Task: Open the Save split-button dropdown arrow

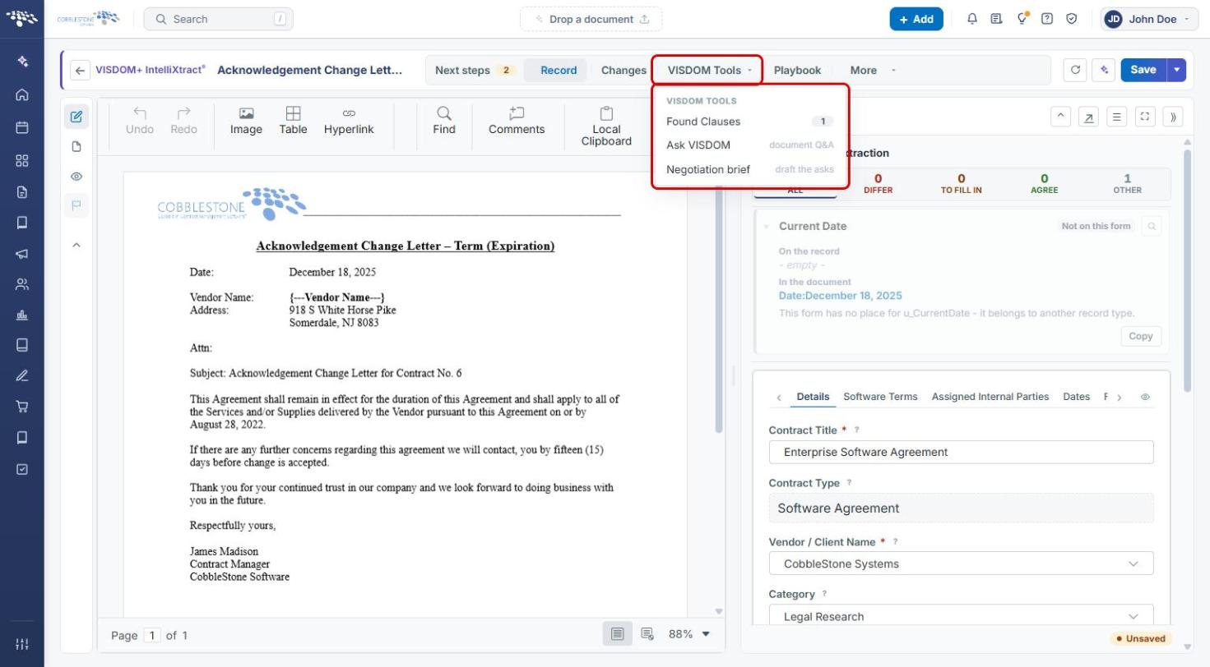Action: coord(1177,70)
